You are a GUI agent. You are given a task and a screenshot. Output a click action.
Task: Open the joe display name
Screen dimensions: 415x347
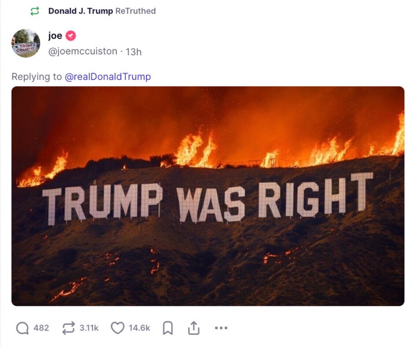tap(55, 35)
